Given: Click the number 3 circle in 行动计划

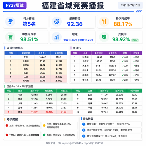Looking at the screenshot, I should [84, 136].
